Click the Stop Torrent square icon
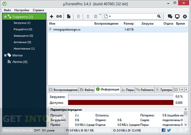 coord(96,16)
